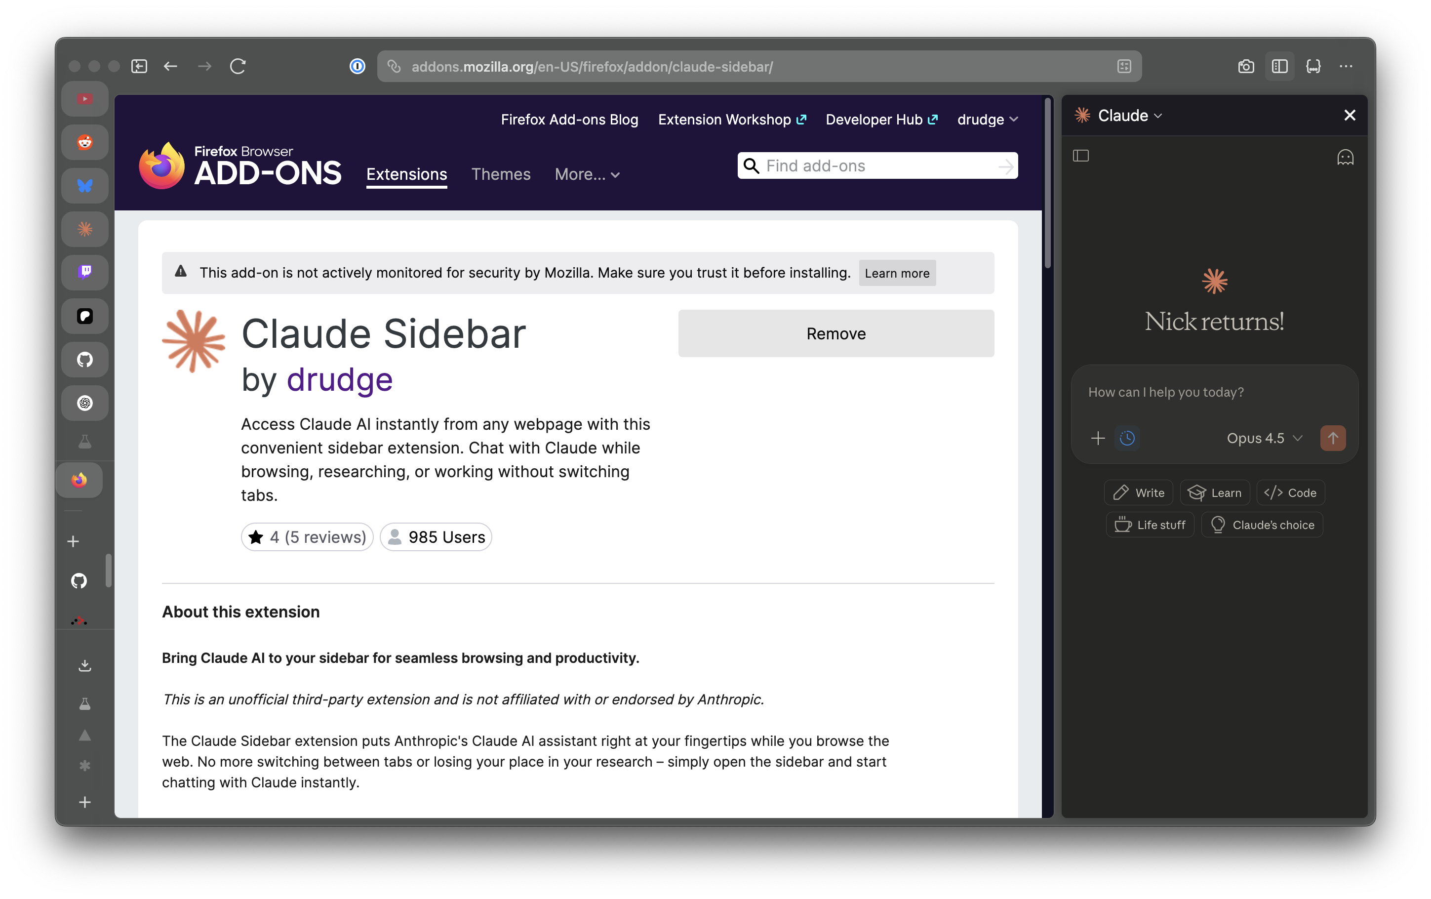Add attachment with plus in chat box
The width and height of the screenshot is (1431, 899).
[1098, 439]
